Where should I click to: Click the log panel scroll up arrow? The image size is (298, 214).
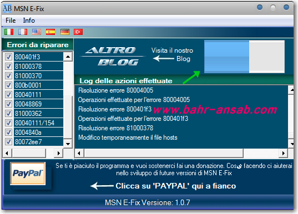(x=291, y=90)
